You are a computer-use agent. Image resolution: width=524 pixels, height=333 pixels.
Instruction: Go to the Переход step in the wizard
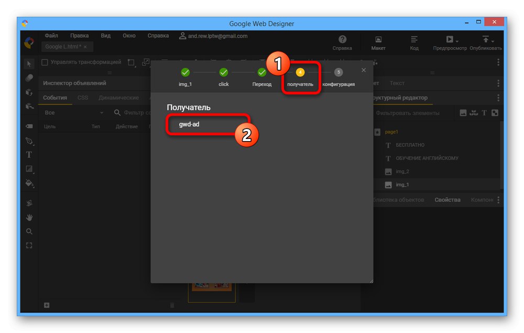tap(261, 77)
